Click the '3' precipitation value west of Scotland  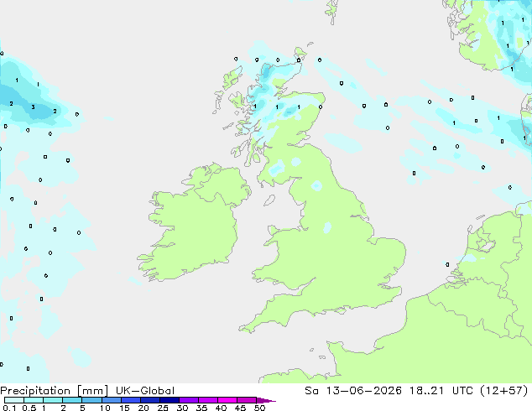[x=33, y=107]
